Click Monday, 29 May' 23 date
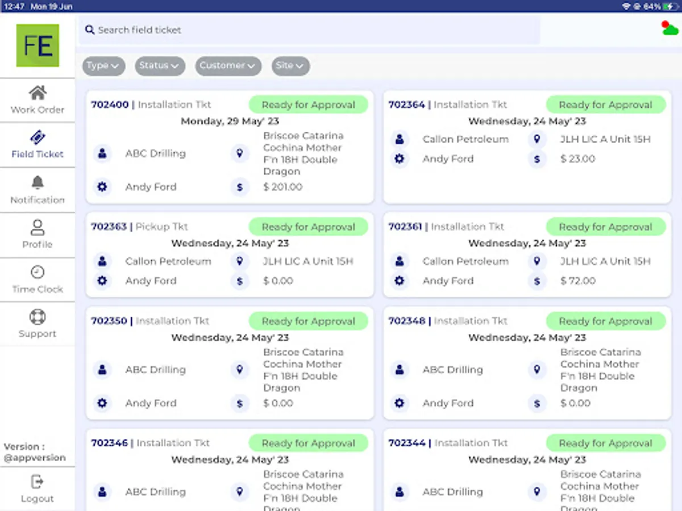 click(230, 121)
